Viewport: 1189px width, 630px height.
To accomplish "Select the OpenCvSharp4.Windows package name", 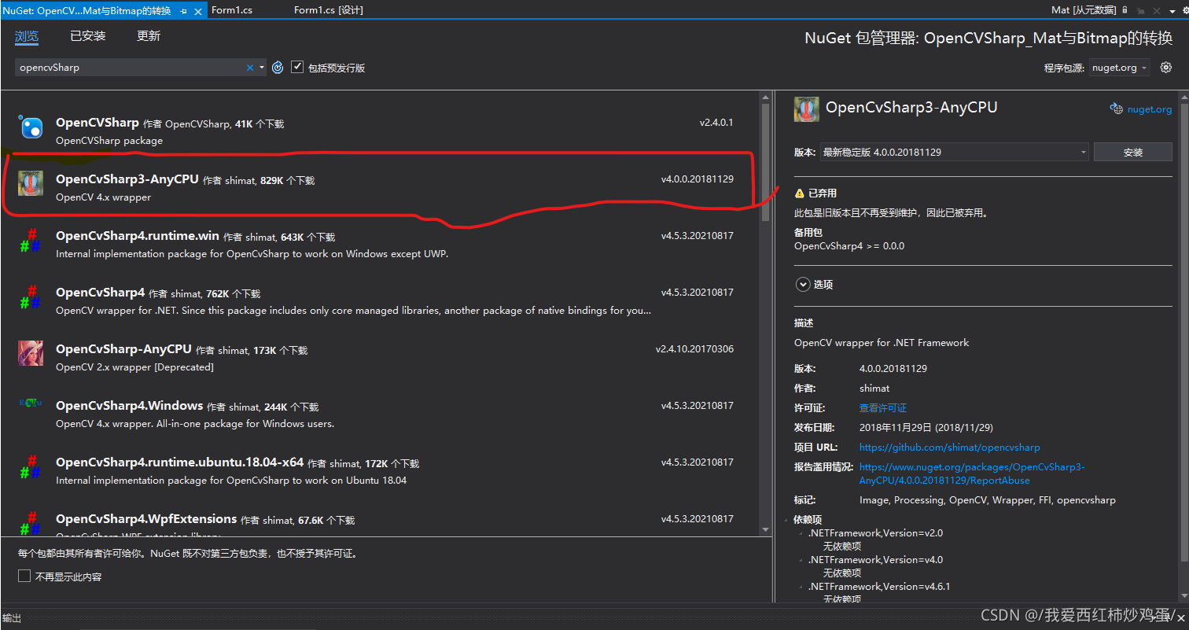I will tap(130, 406).
